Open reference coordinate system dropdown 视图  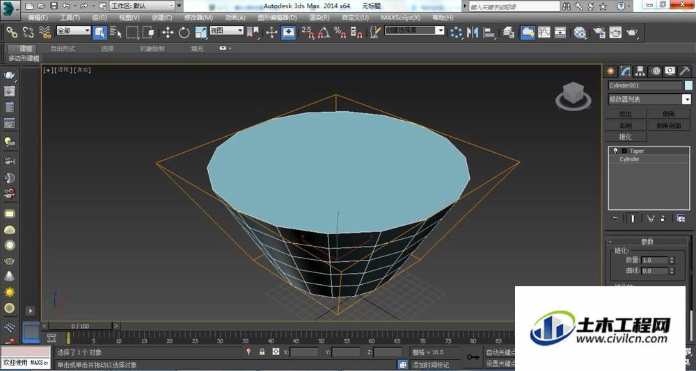coord(226,30)
